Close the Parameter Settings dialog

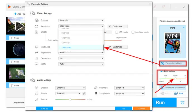coord(150,4)
